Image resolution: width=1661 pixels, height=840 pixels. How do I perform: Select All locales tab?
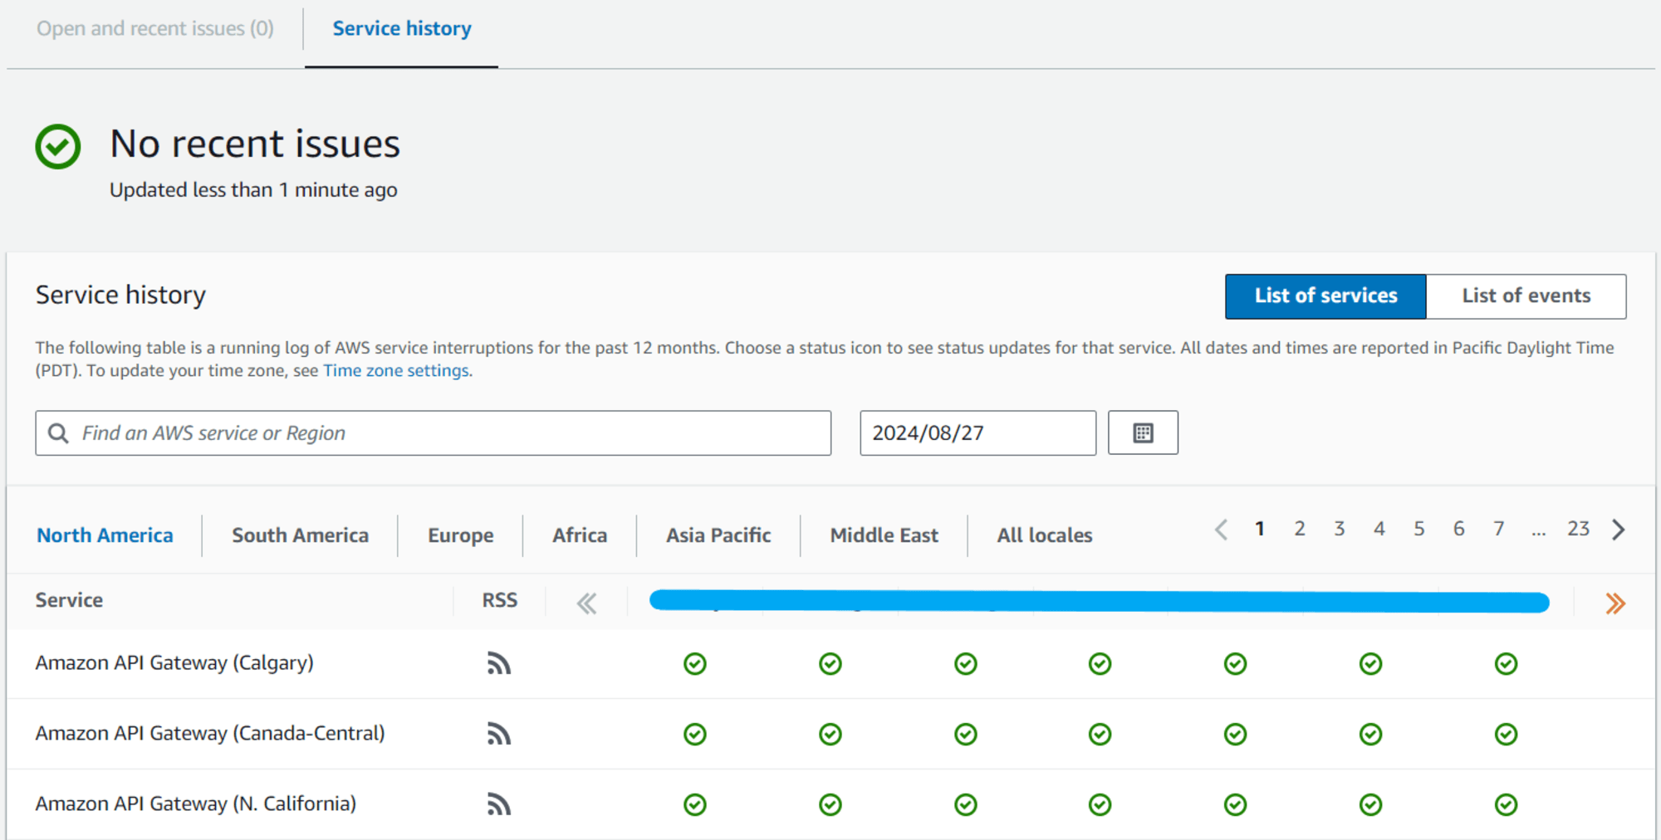click(1045, 535)
